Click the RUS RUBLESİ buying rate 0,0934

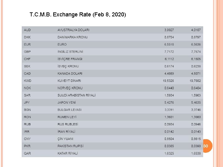tap(169, 124)
